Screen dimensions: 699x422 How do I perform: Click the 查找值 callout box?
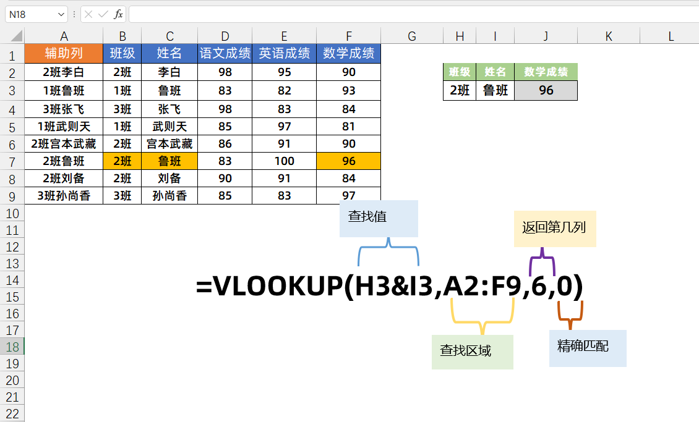[x=379, y=218]
